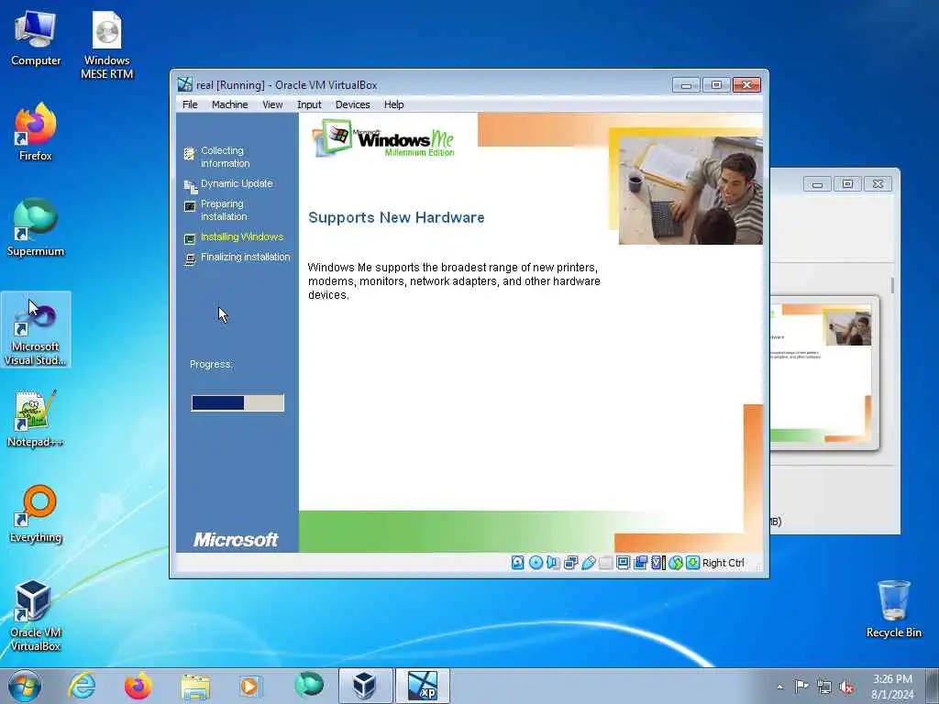Open the Machine menu
Viewport: 939px width, 704px height.
[230, 104]
